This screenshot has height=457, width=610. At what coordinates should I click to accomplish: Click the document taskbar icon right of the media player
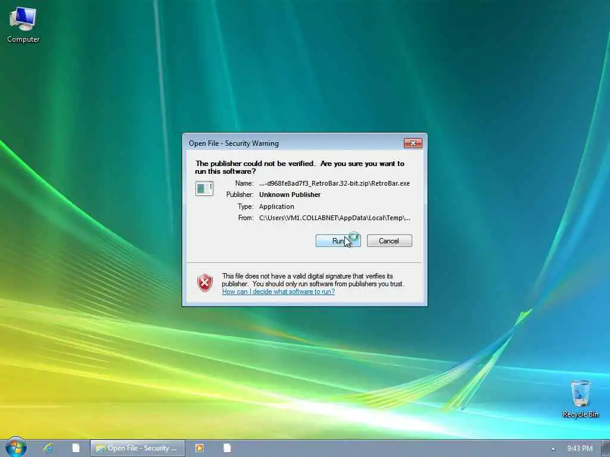coord(227,448)
